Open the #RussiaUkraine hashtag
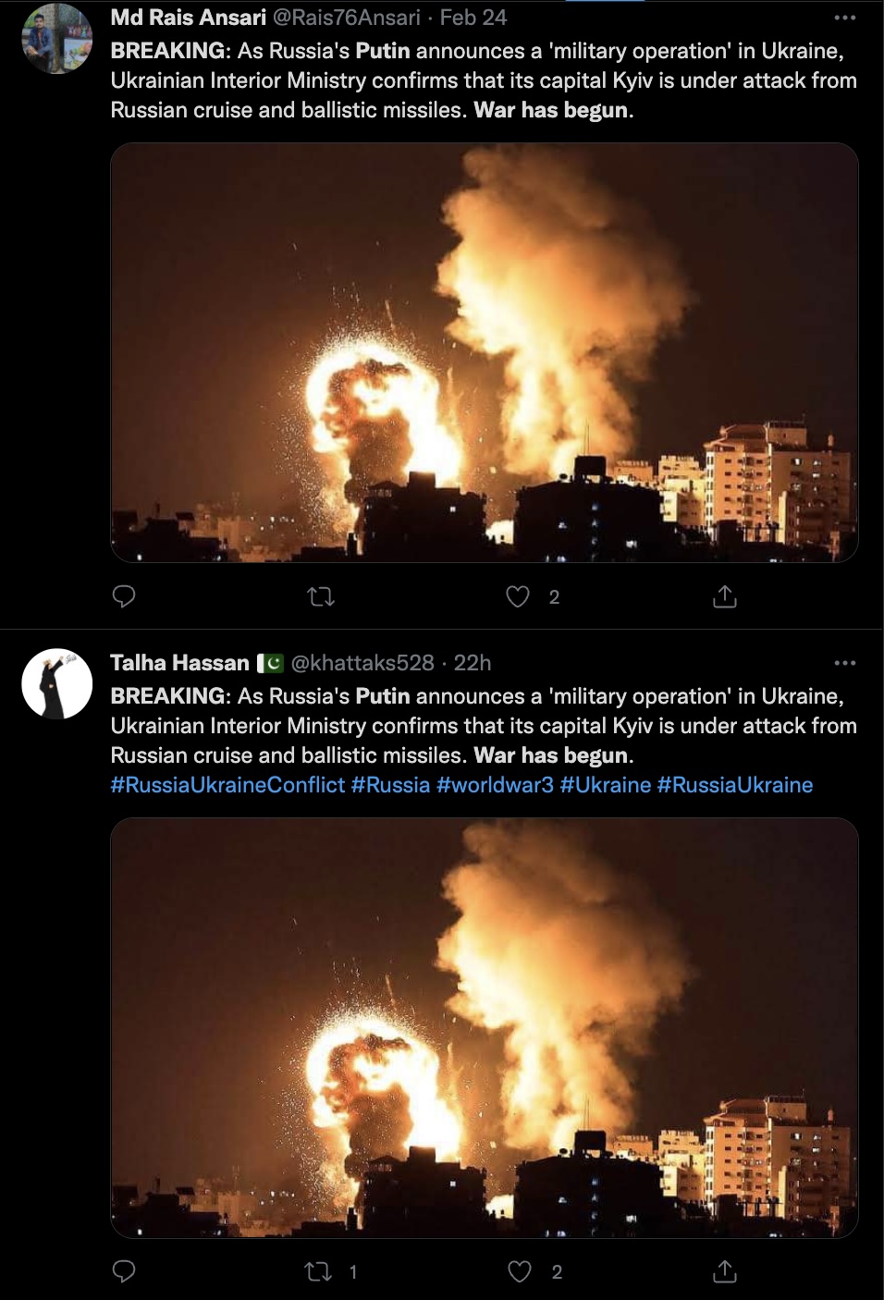This screenshot has width=884, height=1300. 735,785
